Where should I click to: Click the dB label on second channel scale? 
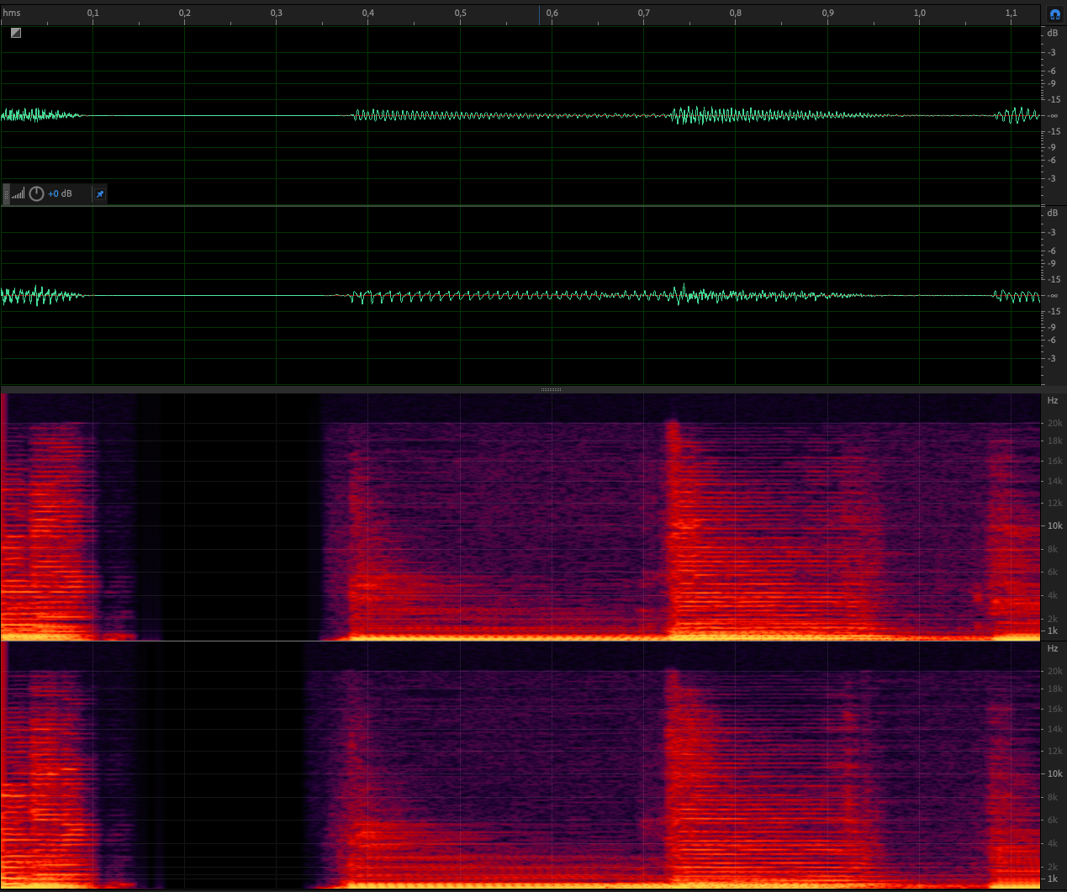pos(1052,213)
